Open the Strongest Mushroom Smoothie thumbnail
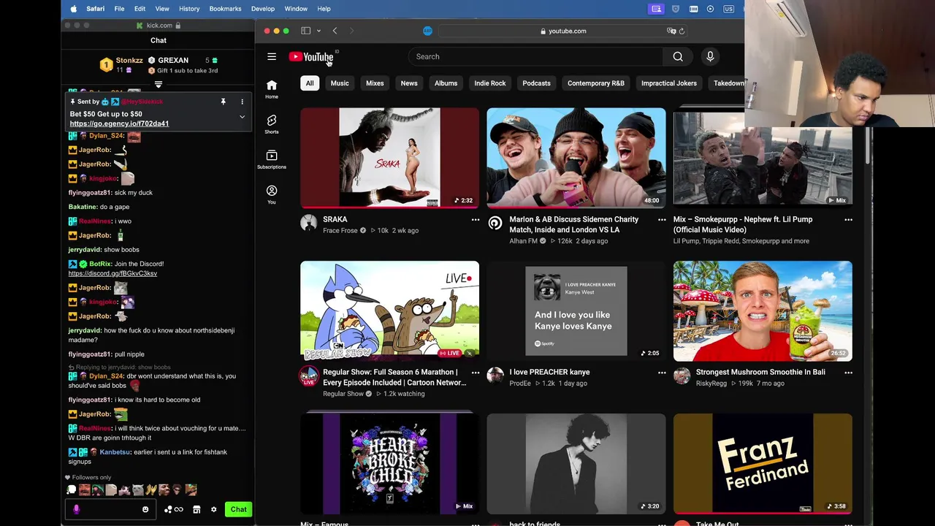This screenshot has width=935, height=526. (x=763, y=310)
